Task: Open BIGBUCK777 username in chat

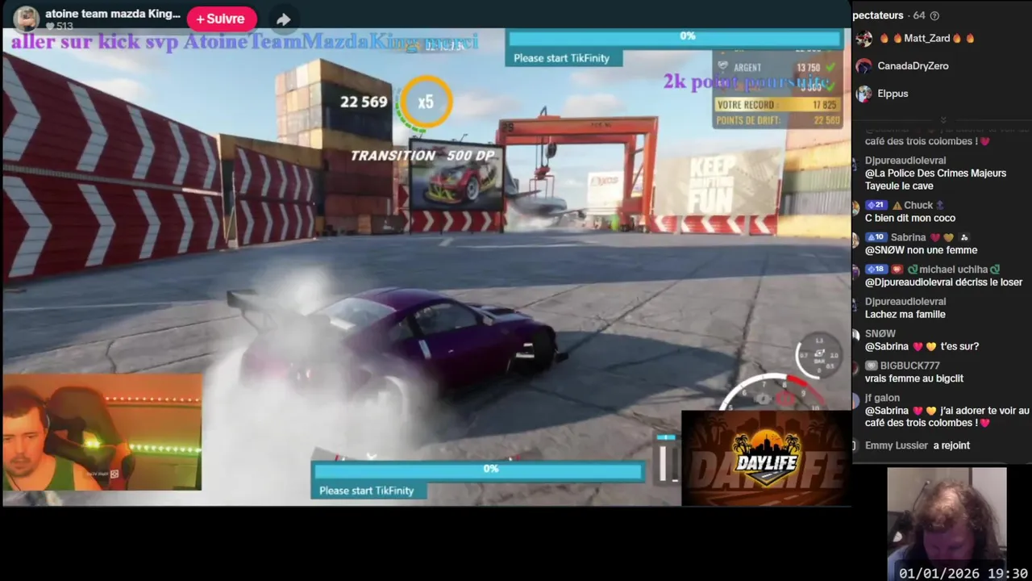Action: (x=909, y=366)
